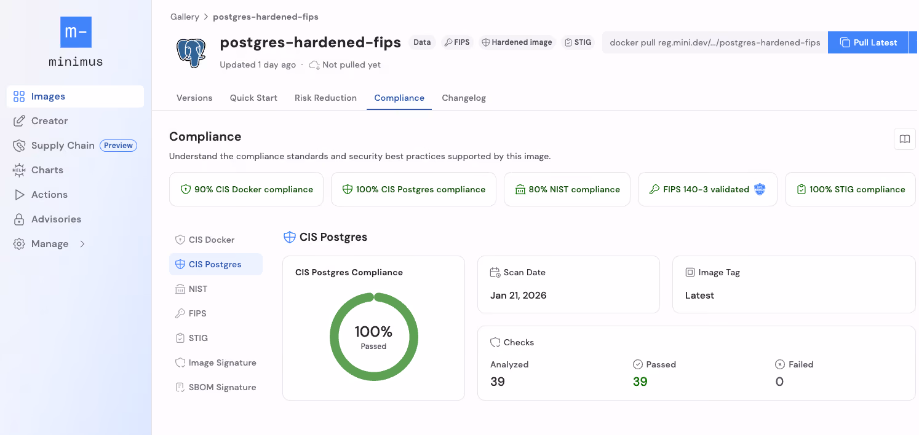Click the Actions play icon

[x=19, y=195]
